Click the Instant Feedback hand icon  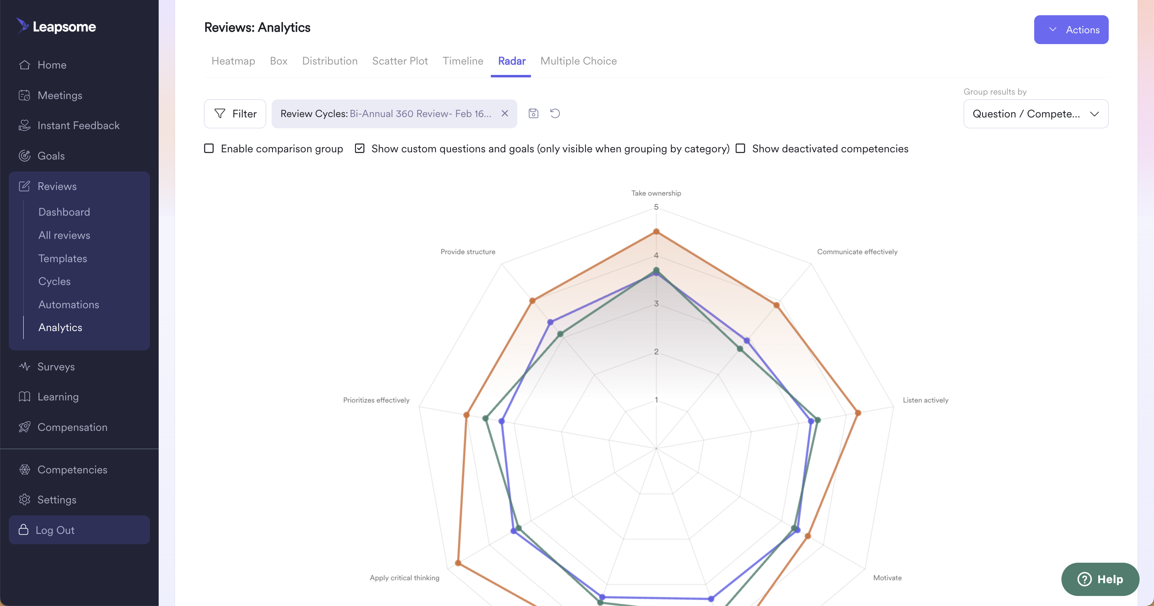[24, 125]
